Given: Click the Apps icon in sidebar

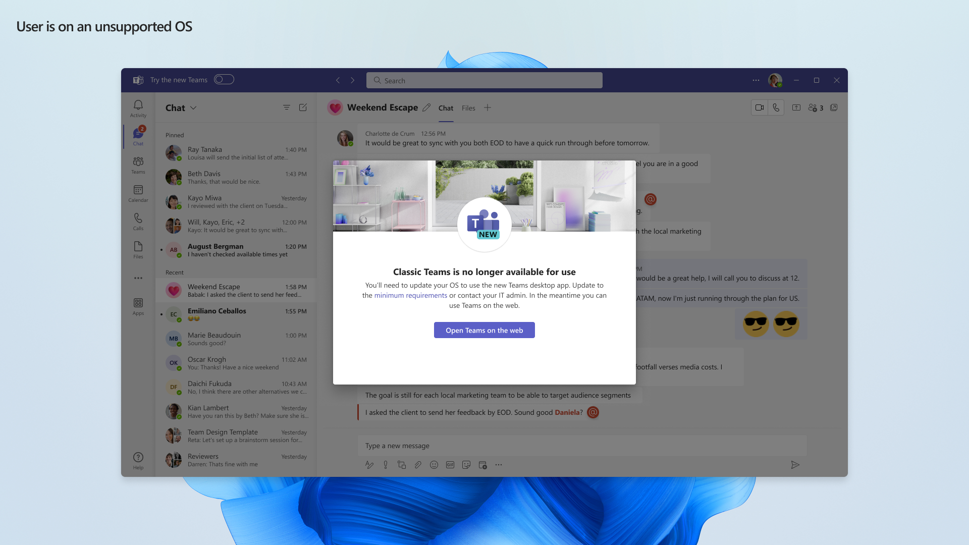Looking at the screenshot, I should coord(138,306).
